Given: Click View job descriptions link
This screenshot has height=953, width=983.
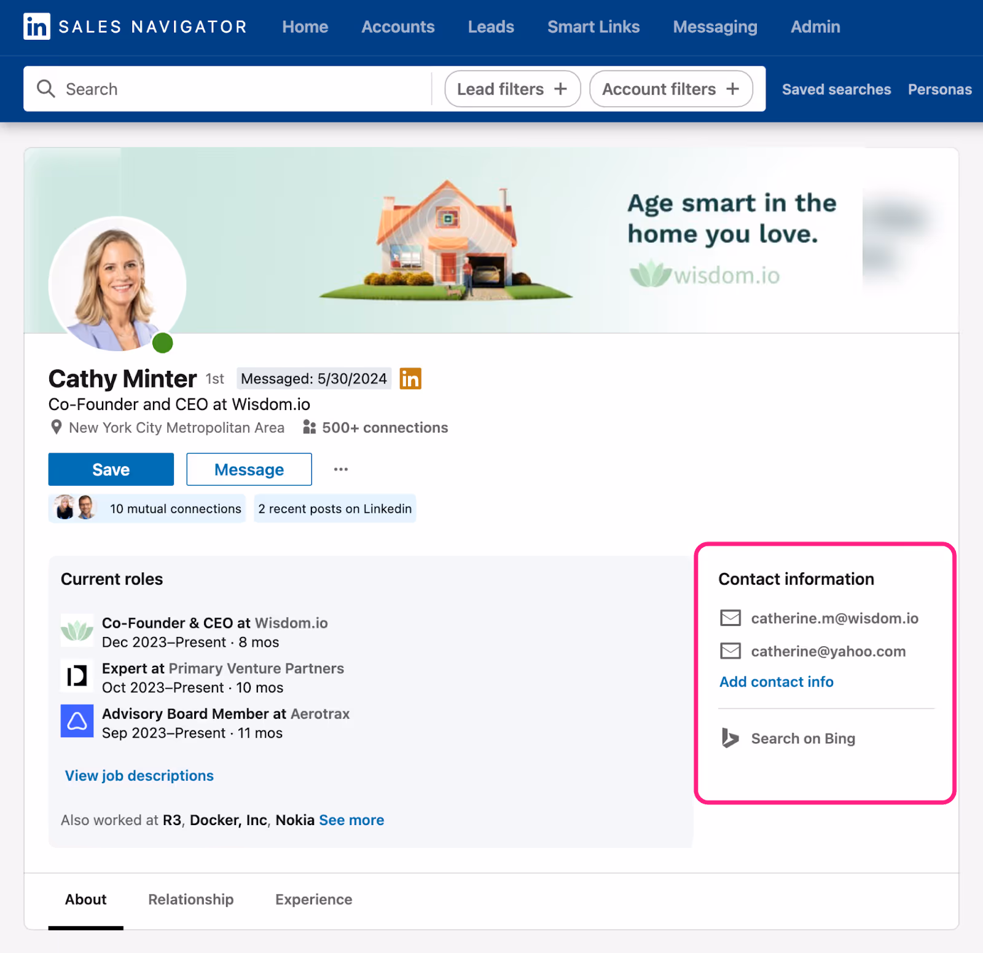Looking at the screenshot, I should 139,775.
